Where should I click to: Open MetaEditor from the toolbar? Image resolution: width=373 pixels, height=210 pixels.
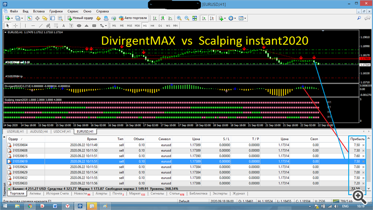point(98,18)
